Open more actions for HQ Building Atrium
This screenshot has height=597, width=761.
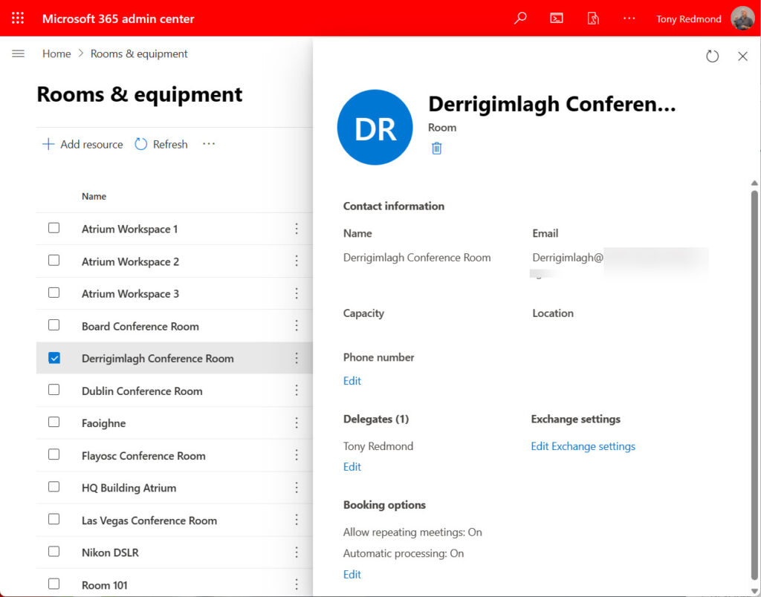[297, 487]
